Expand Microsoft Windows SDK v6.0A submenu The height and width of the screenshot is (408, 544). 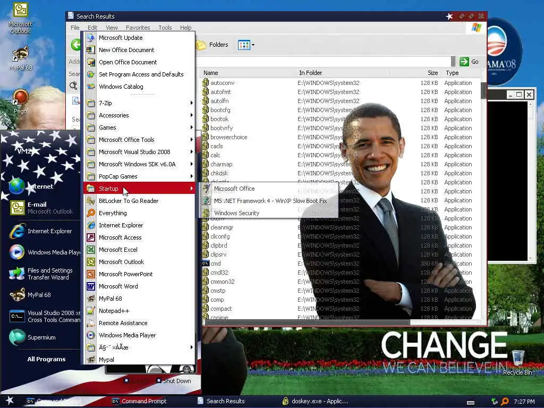point(139,164)
